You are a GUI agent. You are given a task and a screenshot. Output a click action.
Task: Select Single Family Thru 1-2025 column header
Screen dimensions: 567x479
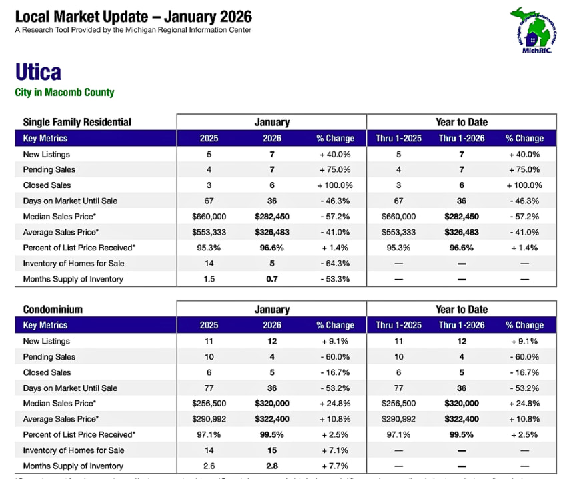[398, 139]
